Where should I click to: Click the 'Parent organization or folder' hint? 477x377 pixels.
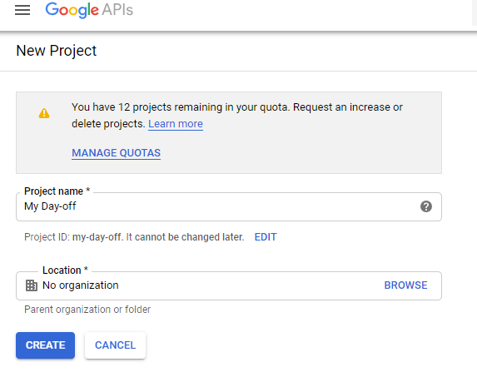point(87,310)
